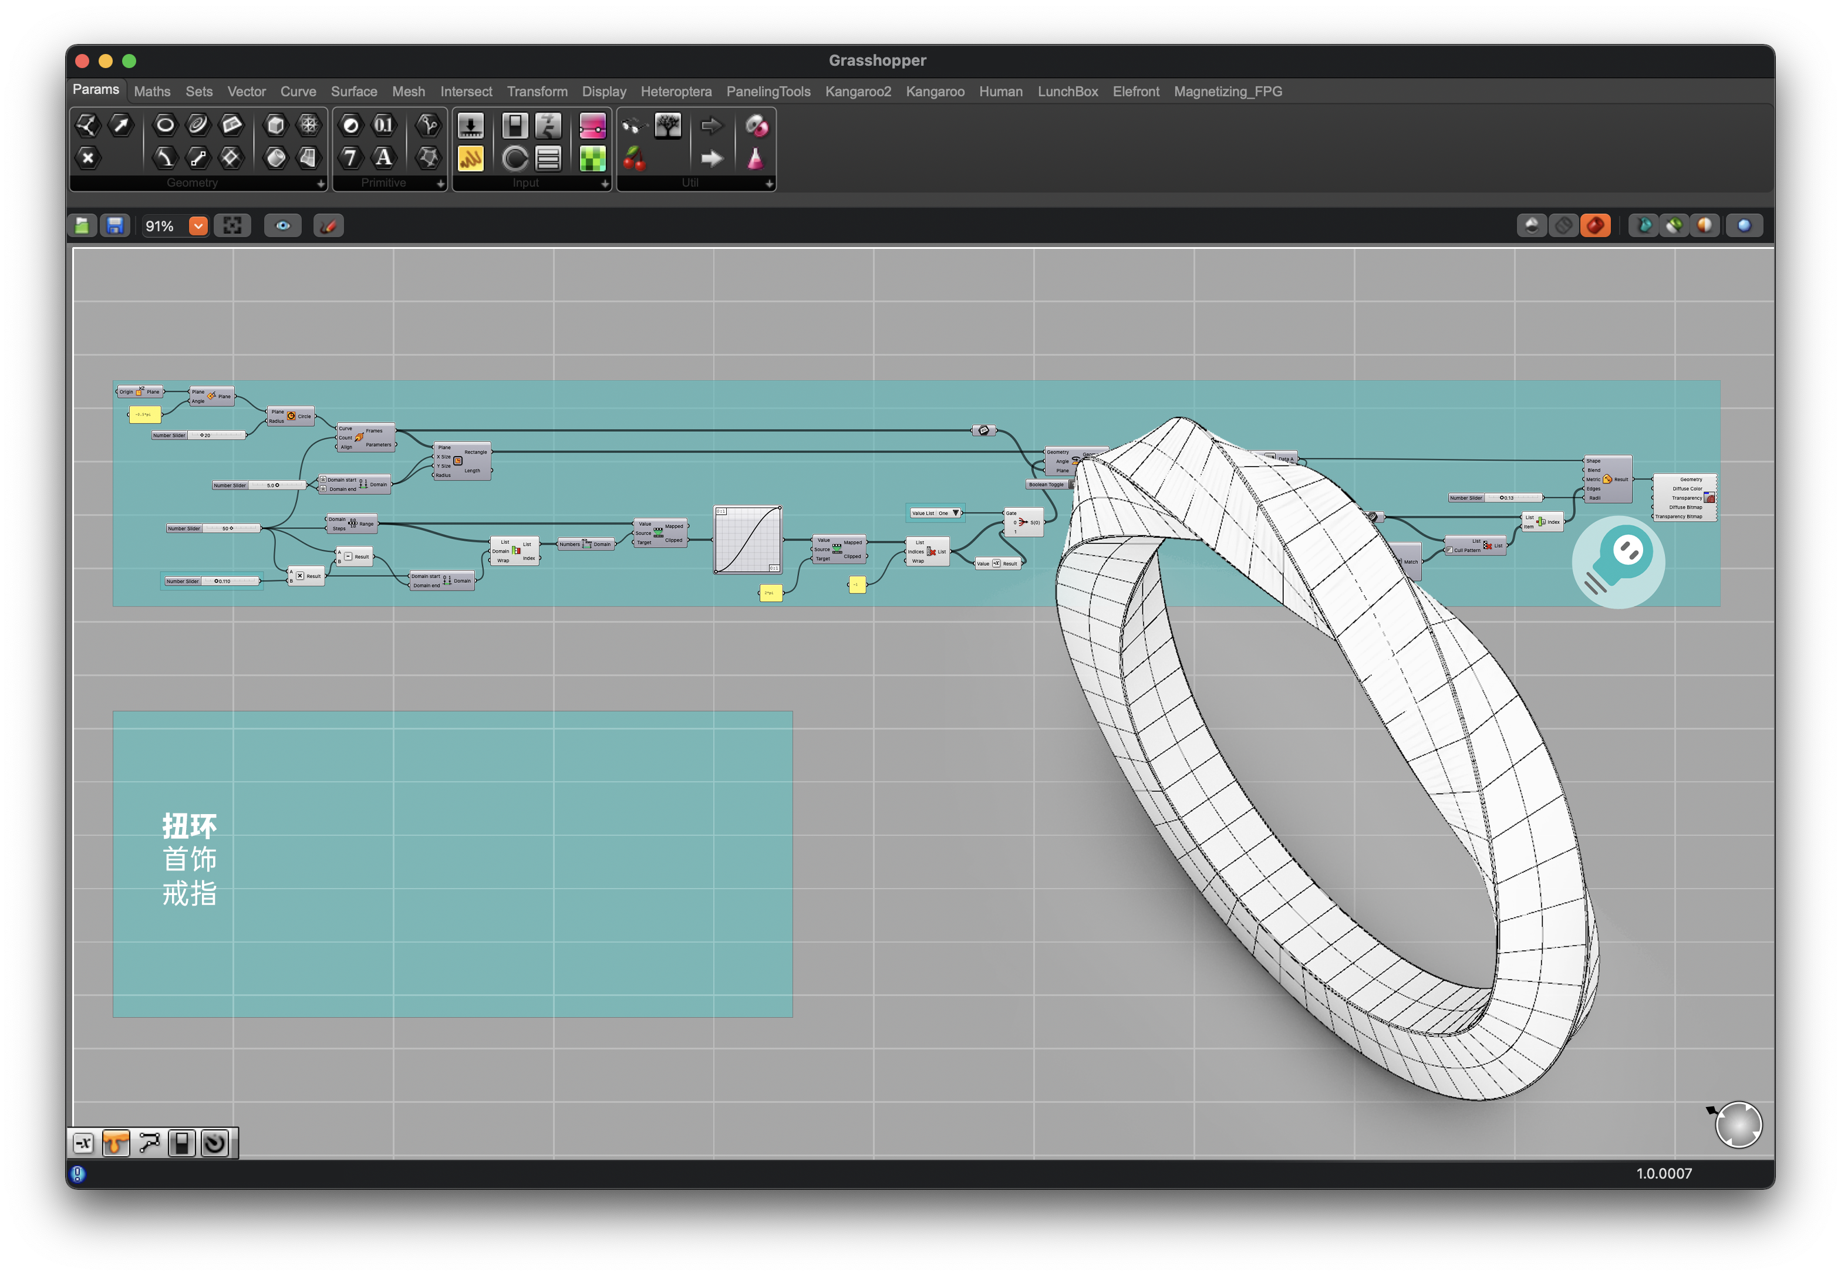This screenshot has height=1276, width=1841.
Task: Open the Value List 'One' dropdown
Action: pos(955,514)
